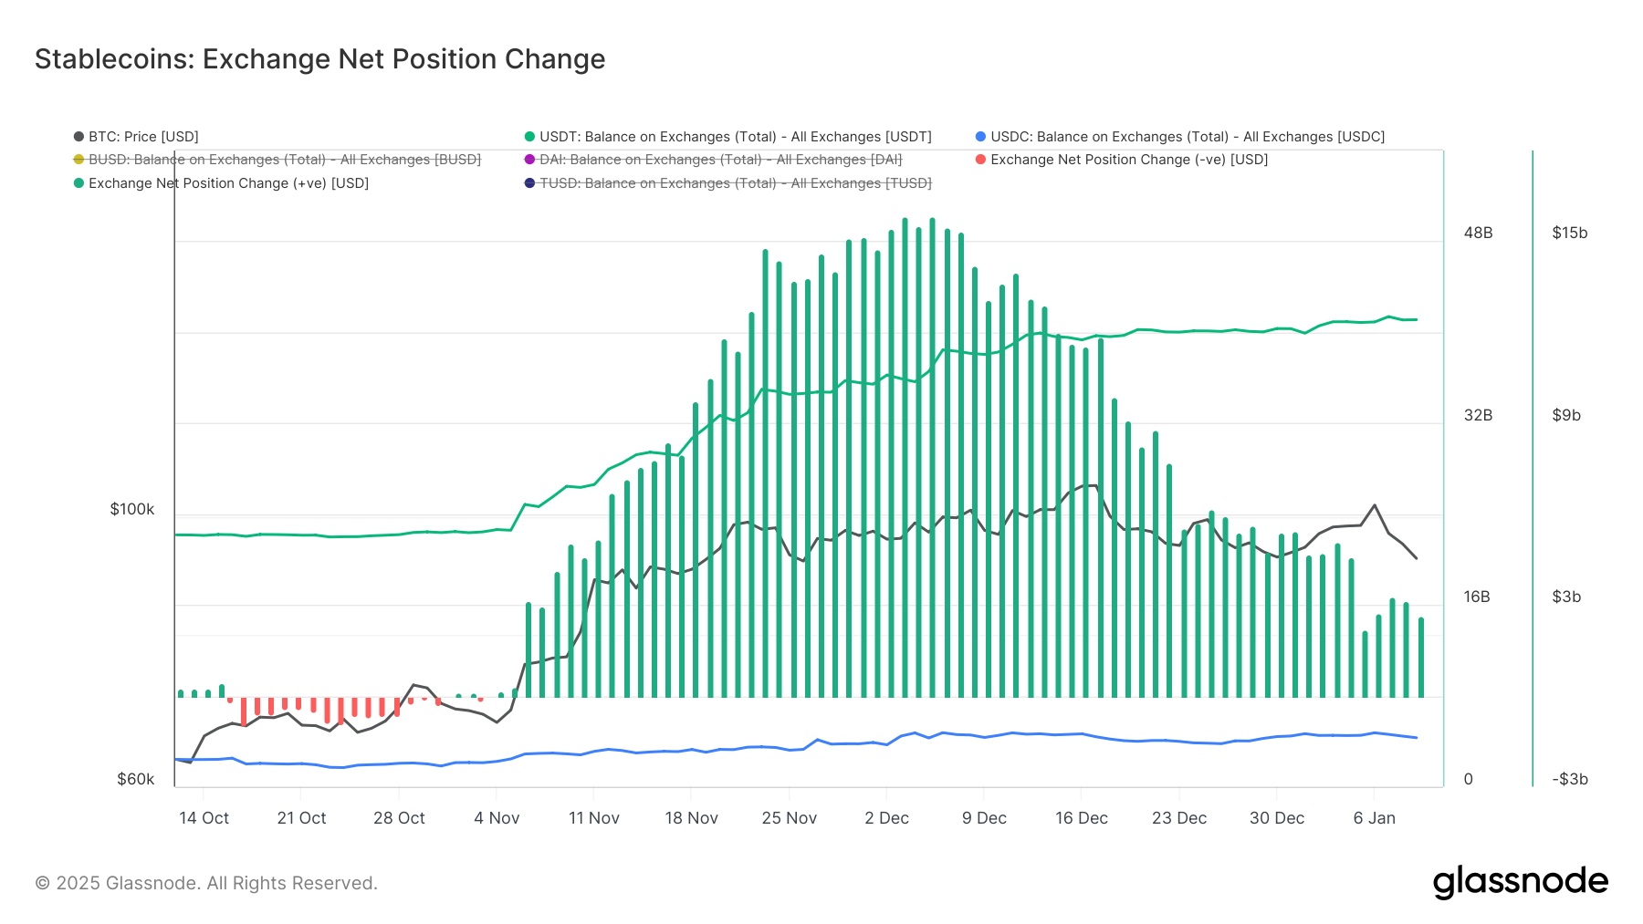
Task: Click the '$100k' price axis label
Action: point(132,509)
